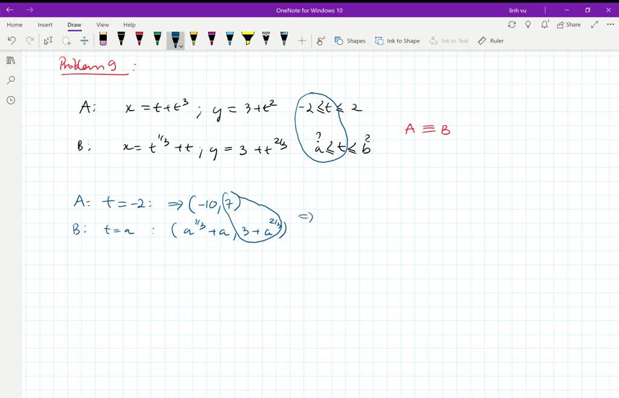619x398 pixels.
Task: Select the gray pencil tool
Action: coord(266,39)
